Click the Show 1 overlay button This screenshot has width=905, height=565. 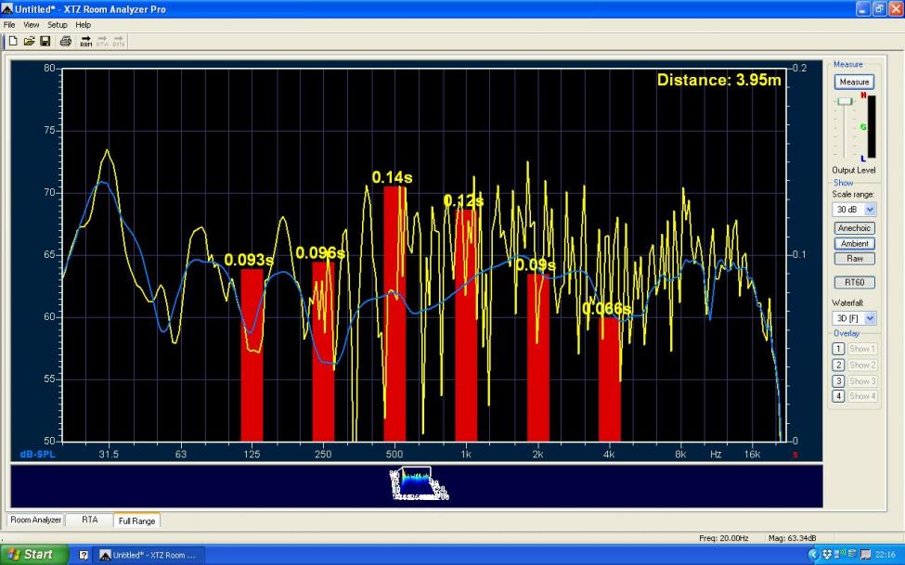point(862,349)
